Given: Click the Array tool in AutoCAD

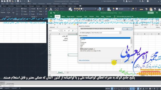Looking at the screenshot, I should (40, 14).
